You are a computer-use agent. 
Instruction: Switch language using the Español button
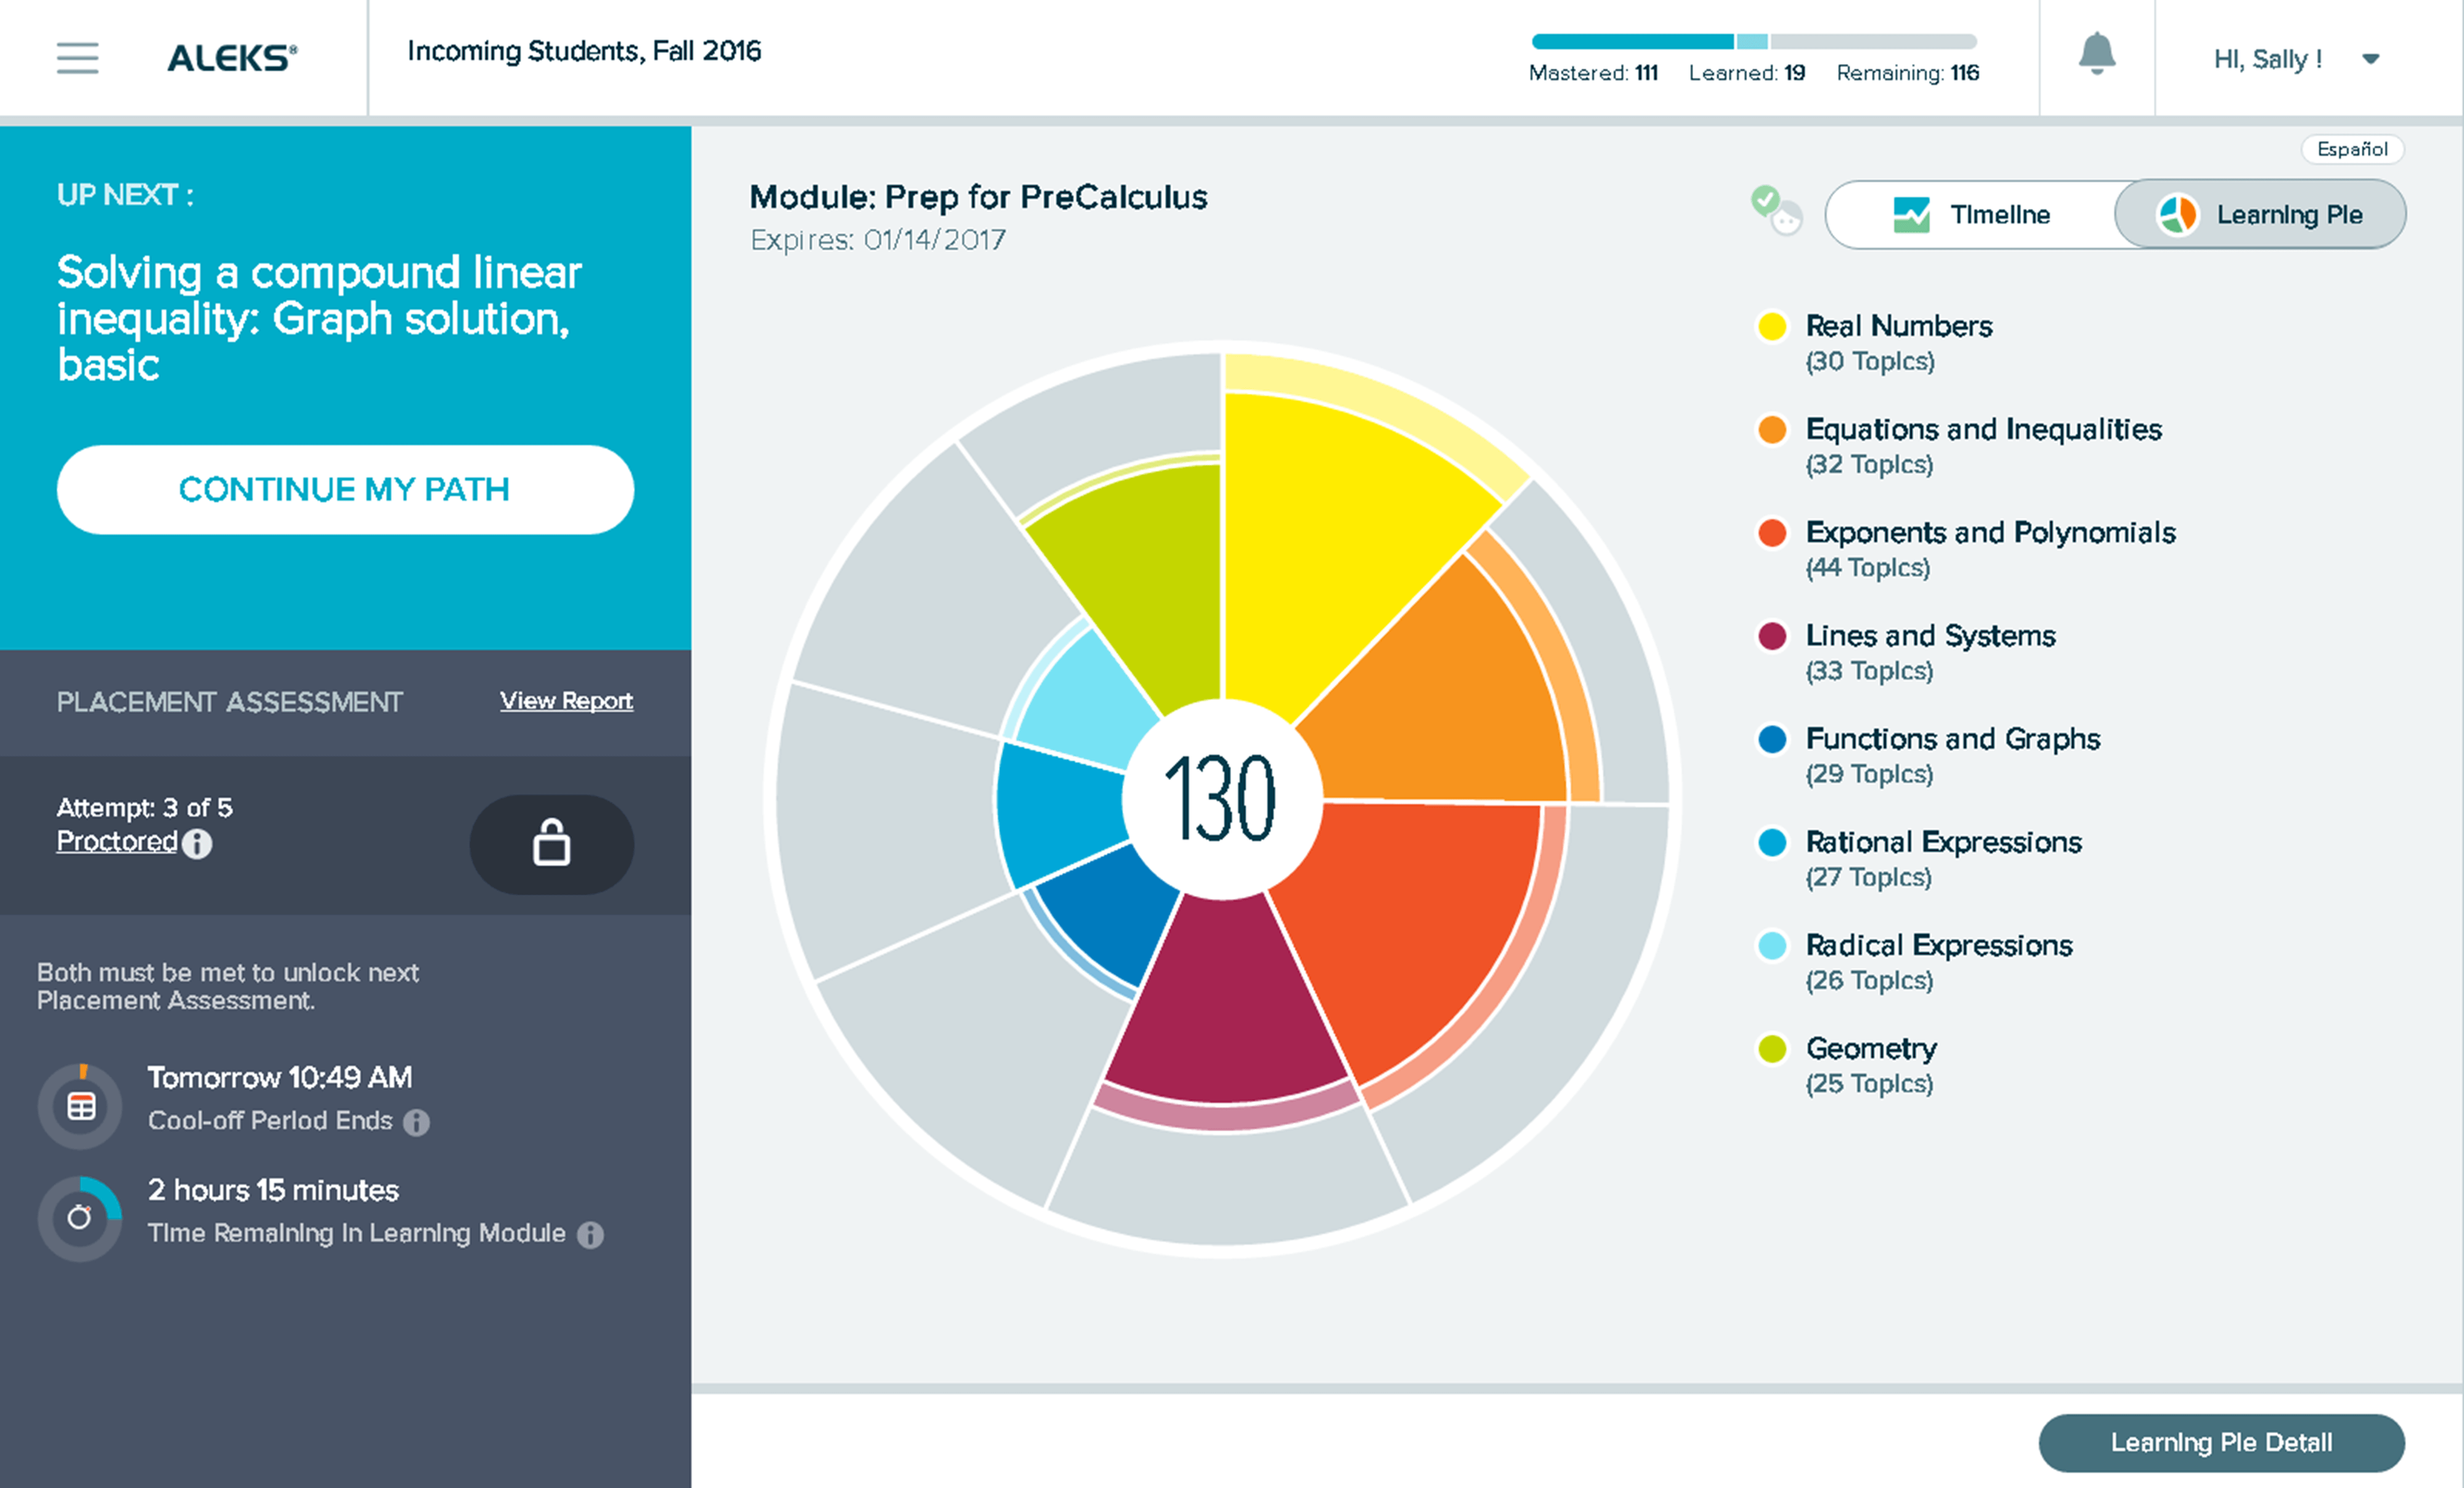2352,149
